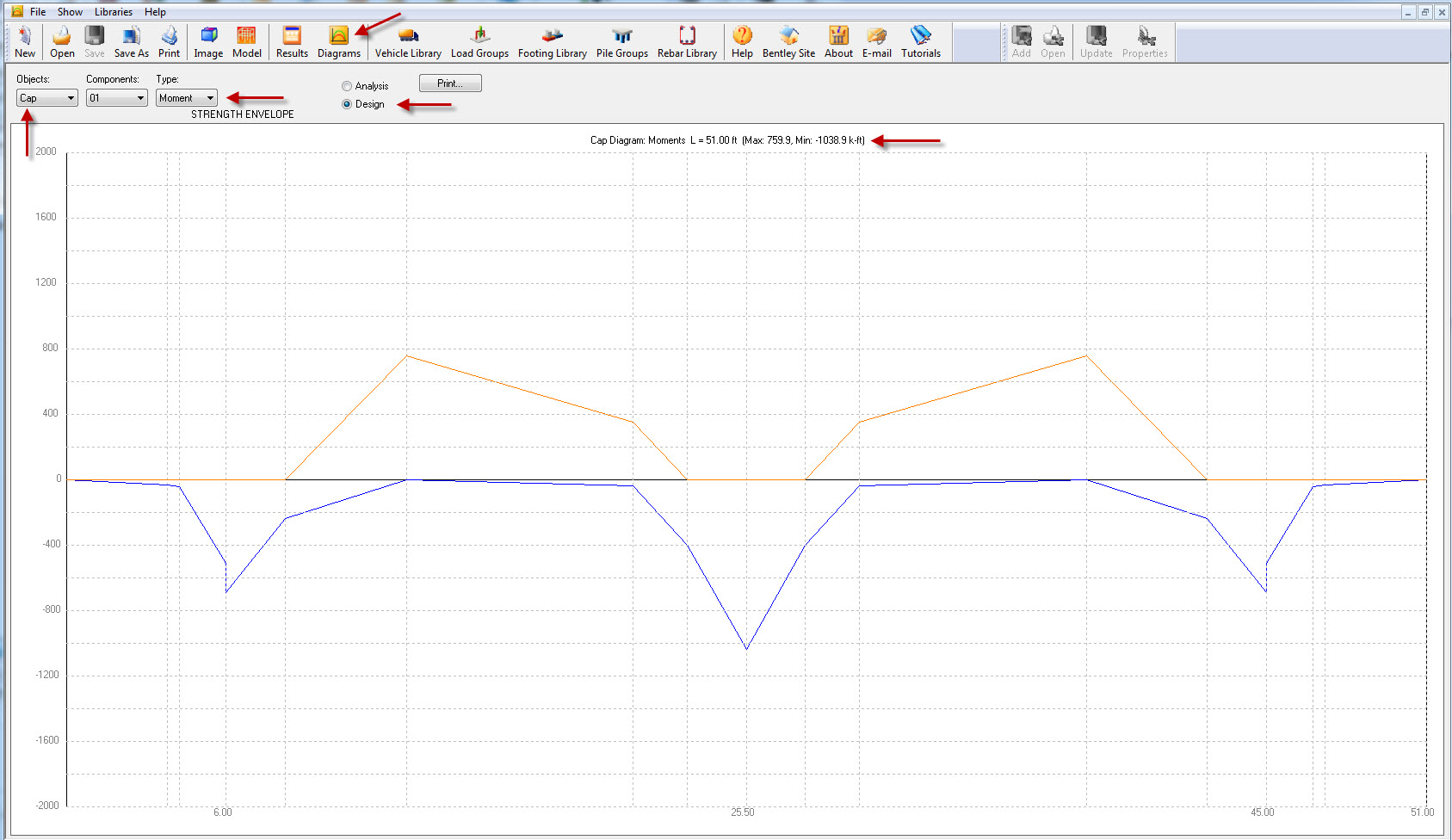Launch the Footing Library
Screen dimensions: 1452x840
tap(552, 41)
